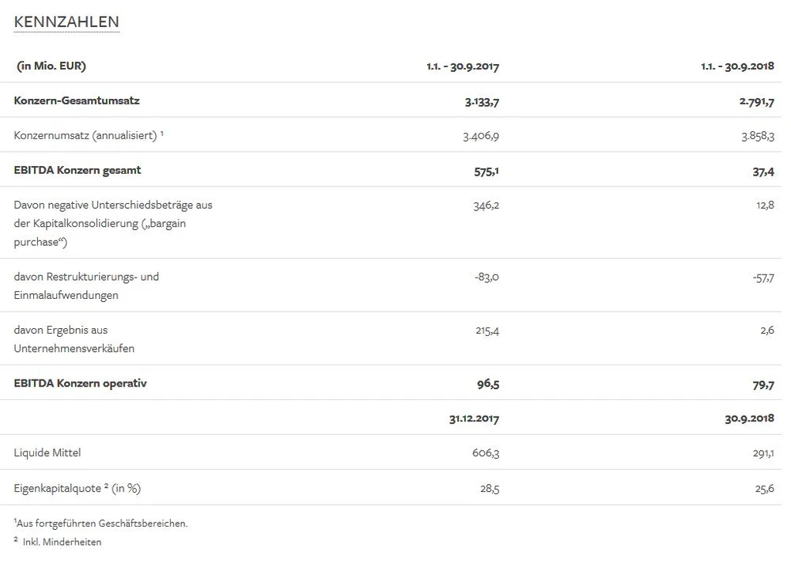Select the "(in Mio. EUR)" header label
This screenshot has width=791, height=563.
pos(51,66)
